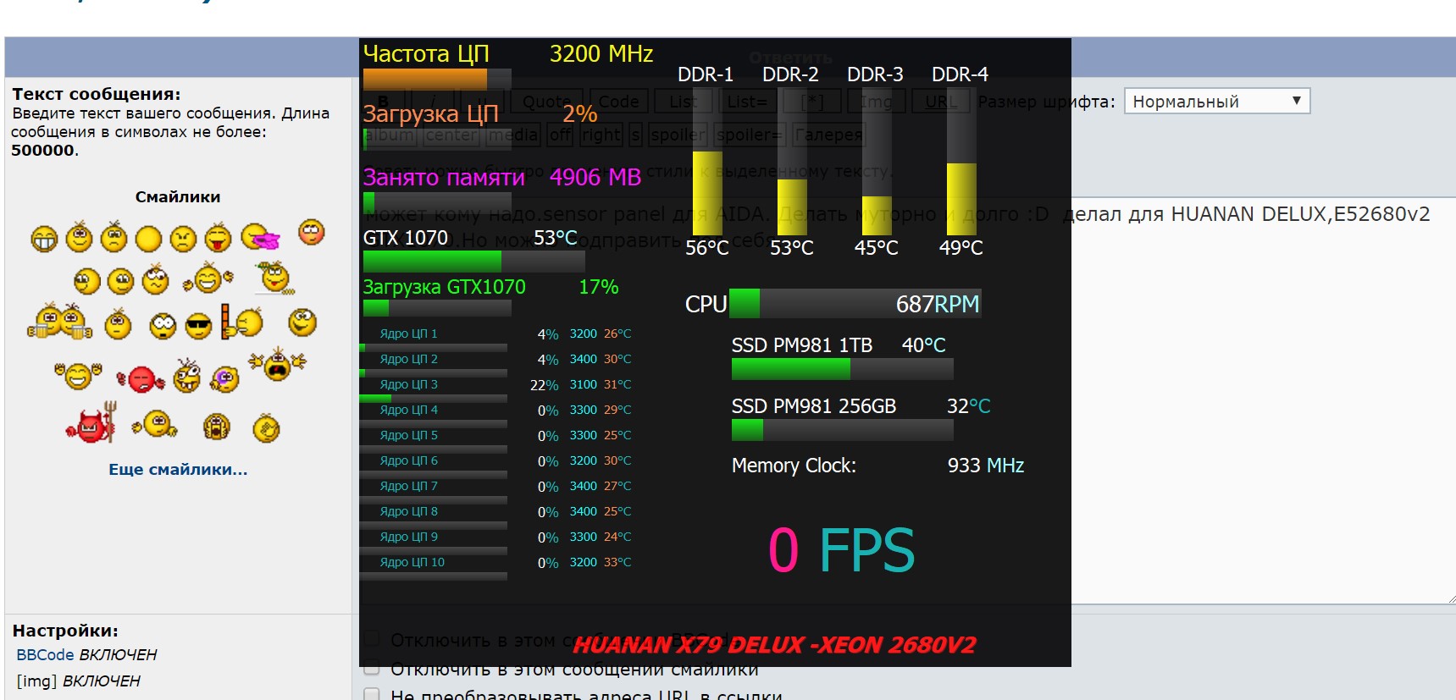Tick the don't convert URL addresses checkbox
The width and height of the screenshot is (1456, 700).
(371, 695)
